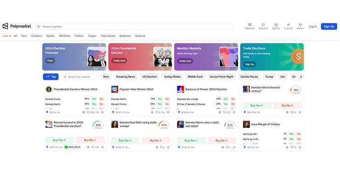Filter by Middle East chip
Viewport: 340px width, 191px height.
point(195,77)
